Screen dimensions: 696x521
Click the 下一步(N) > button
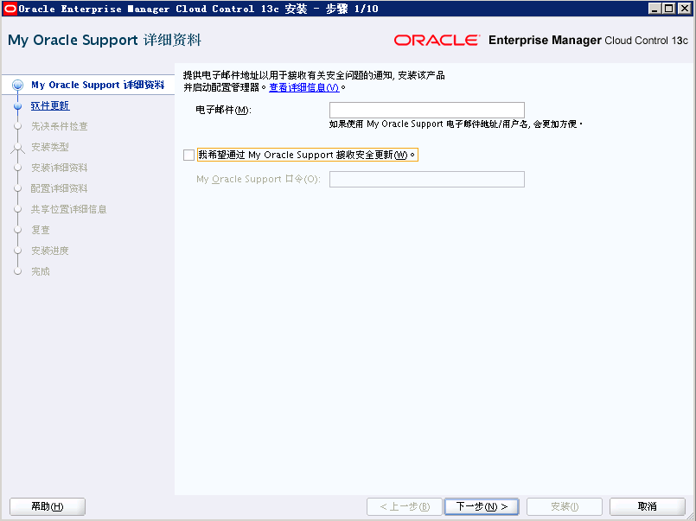(x=482, y=506)
